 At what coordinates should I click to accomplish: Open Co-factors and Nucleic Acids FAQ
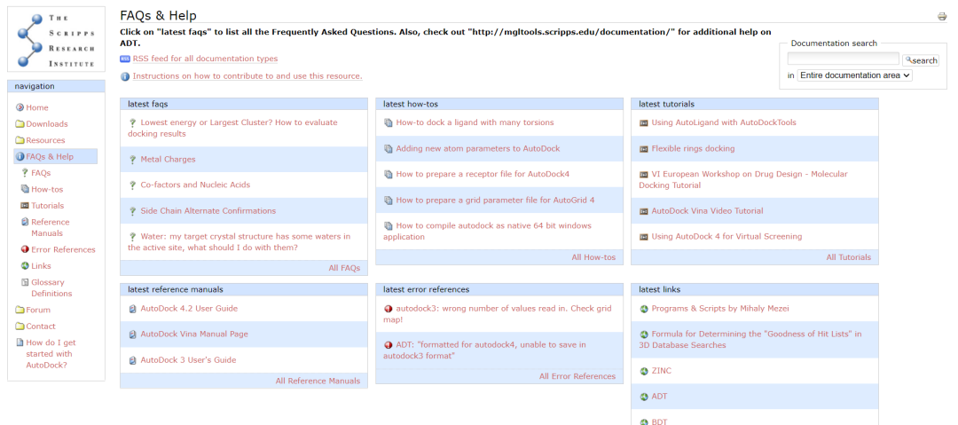(195, 185)
